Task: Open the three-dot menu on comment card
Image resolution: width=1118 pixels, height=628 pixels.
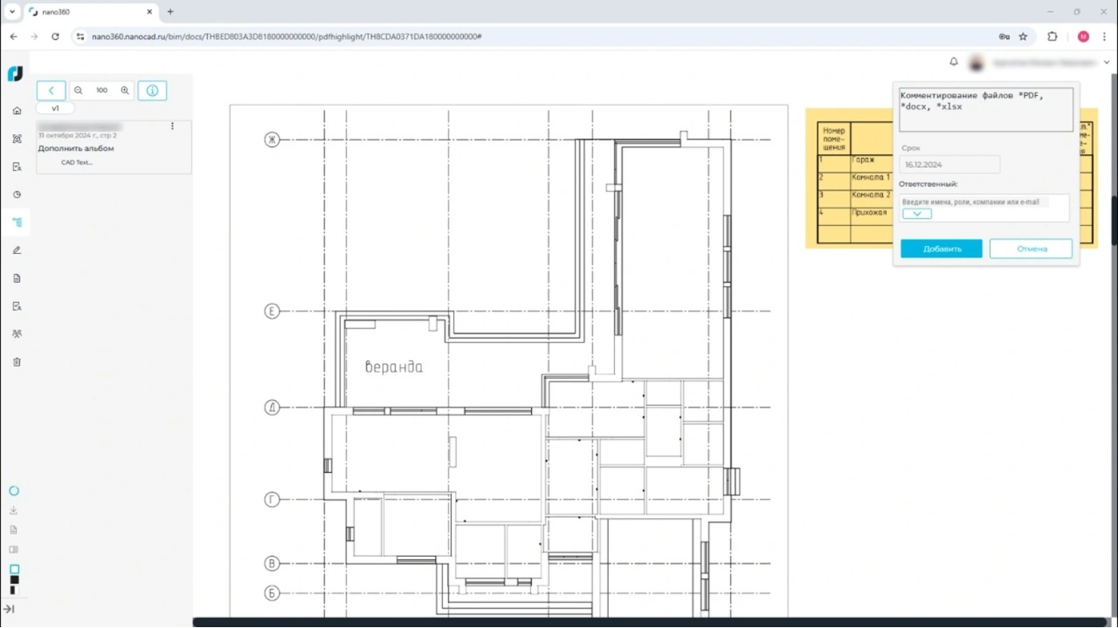Action: (172, 126)
